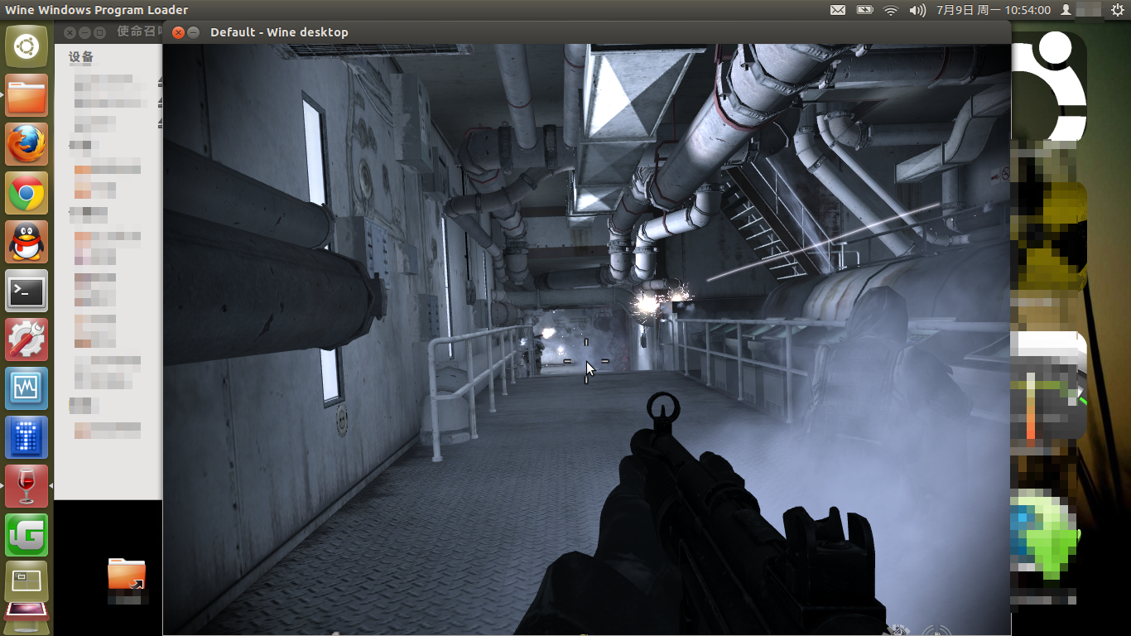The width and height of the screenshot is (1131, 636).
Task: Launch the blue dot-matrix app icon
Action: point(26,437)
